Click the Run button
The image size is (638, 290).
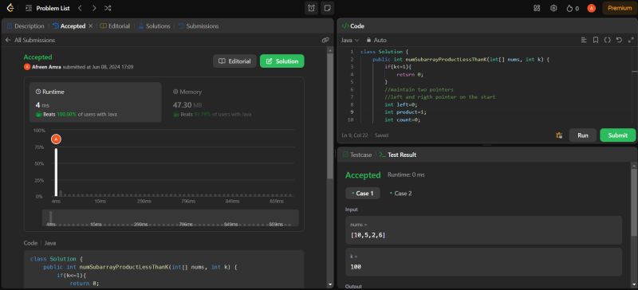(583, 135)
